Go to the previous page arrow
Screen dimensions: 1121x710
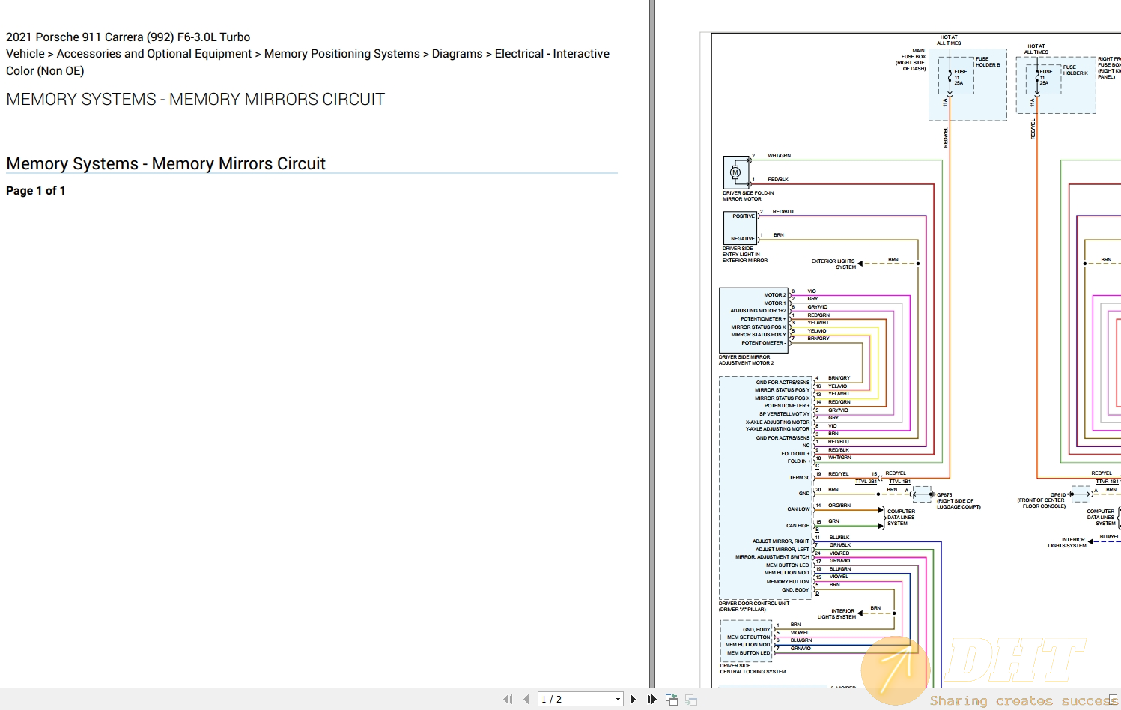(x=526, y=699)
